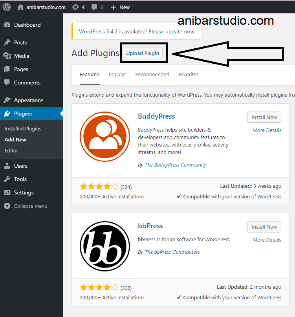This screenshot has height=317, width=295.
Task: Switch to the Favorites tab
Action: click(x=189, y=74)
